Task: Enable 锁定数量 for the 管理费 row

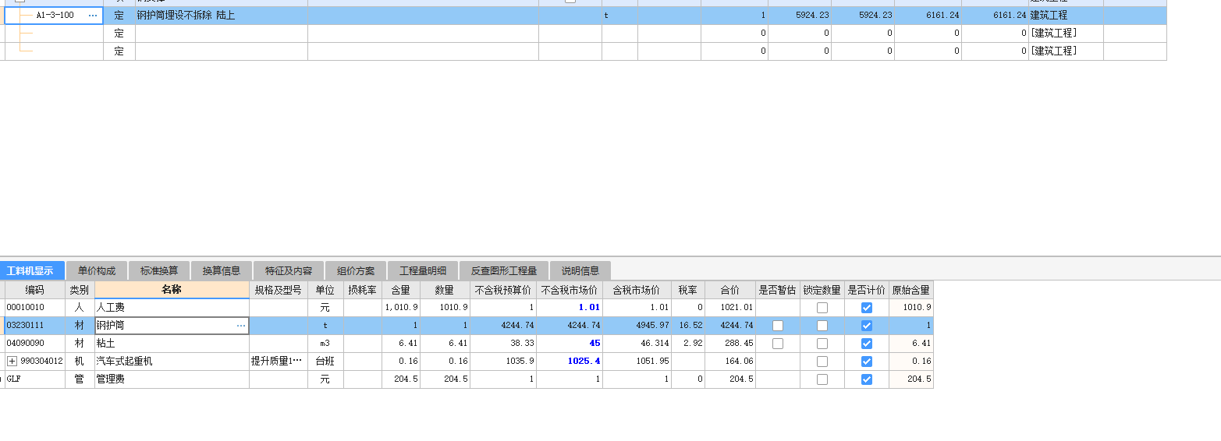Action: coord(822,379)
